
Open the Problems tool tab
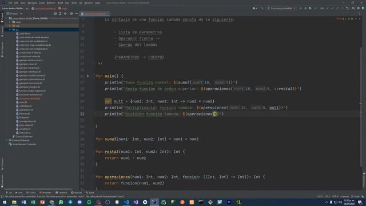46,193
